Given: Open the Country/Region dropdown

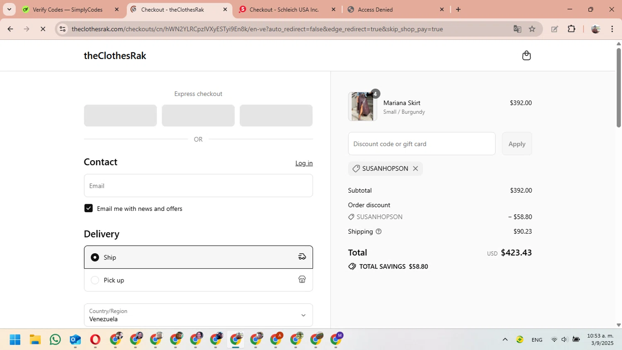Looking at the screenshot, I should coord(198,315).
